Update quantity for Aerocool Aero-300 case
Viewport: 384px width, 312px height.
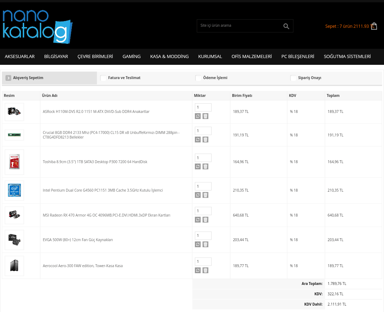point(198,270)
